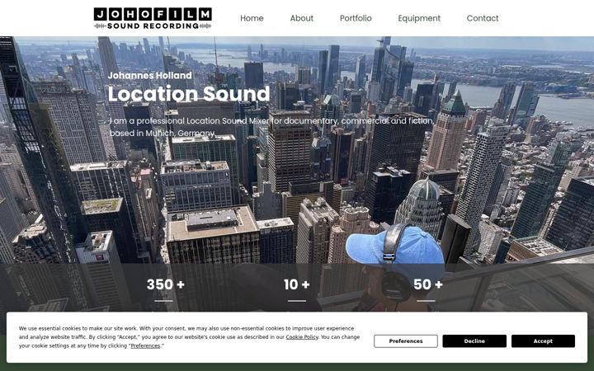Go to the About page

coord(302,18)
